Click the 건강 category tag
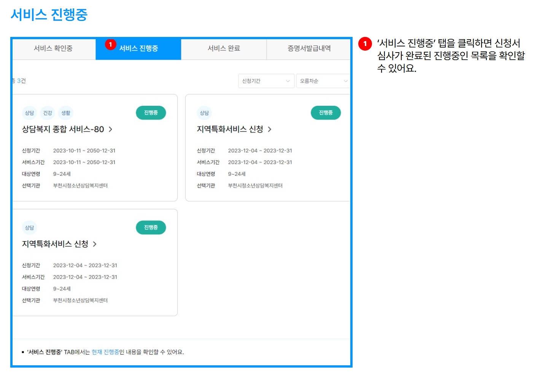Image resolution: width=534 pixels, height=379 pixels. (x=47, y=113)
